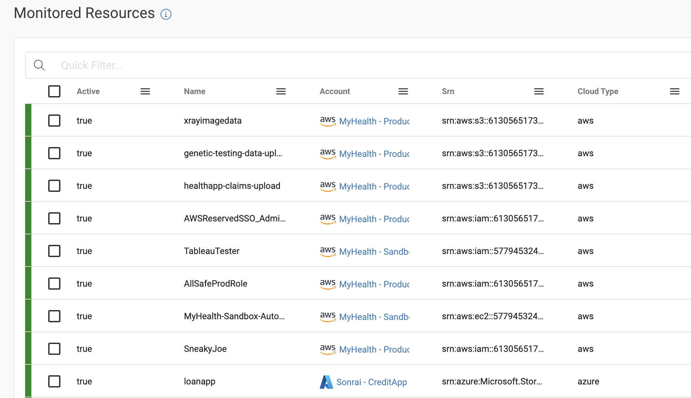The width and height of the screenshot is (691, 398).
Task: Click the srn:aws:ec2::577945324... cell
Action: point(492,316)
